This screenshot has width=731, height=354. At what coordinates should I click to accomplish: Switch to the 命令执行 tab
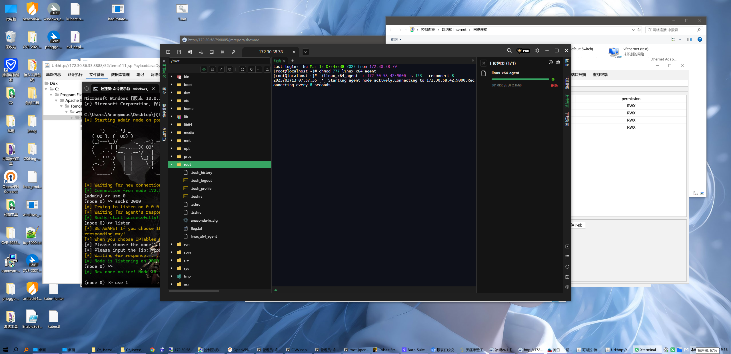tap(75, 75)
